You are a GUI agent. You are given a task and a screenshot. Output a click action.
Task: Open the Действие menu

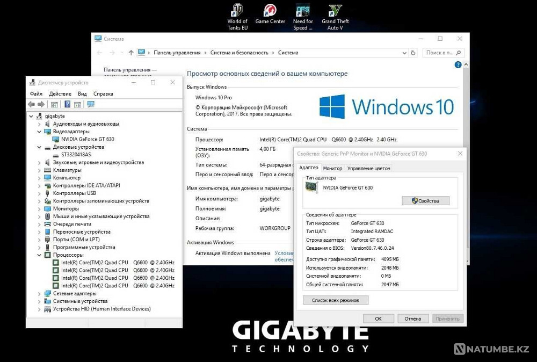click(x=60, y=93)
